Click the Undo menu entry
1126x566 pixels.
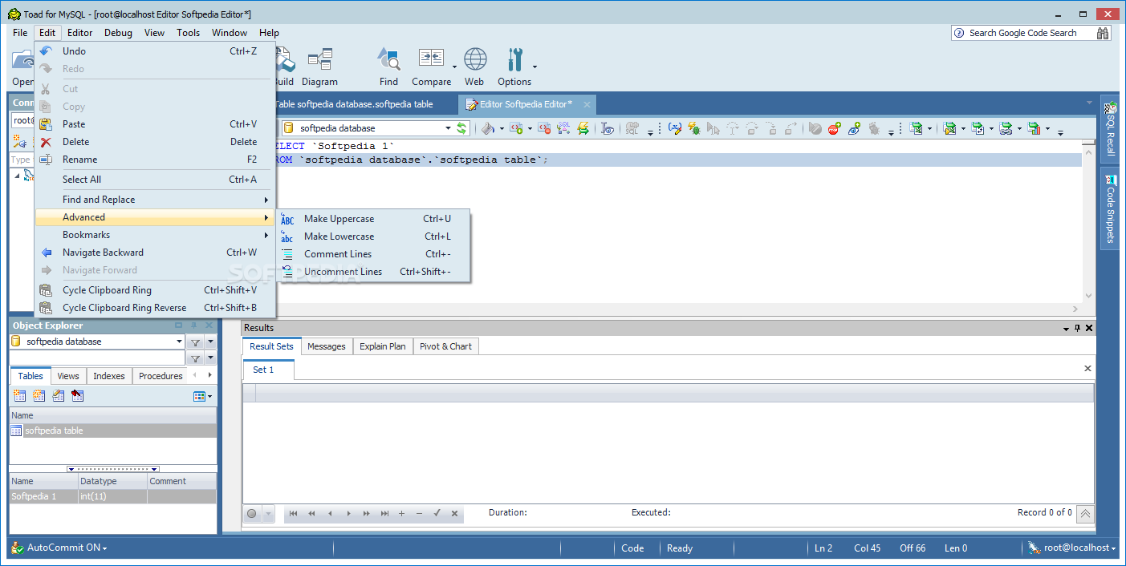click(x=155, y=51)
